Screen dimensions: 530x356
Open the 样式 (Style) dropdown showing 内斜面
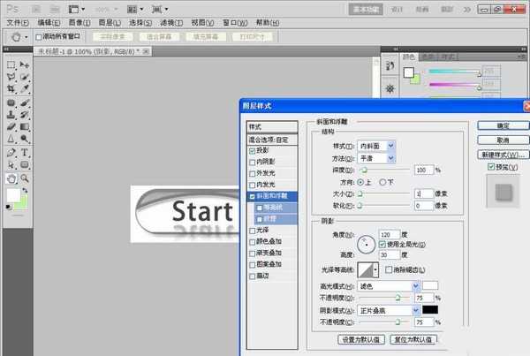376,144
